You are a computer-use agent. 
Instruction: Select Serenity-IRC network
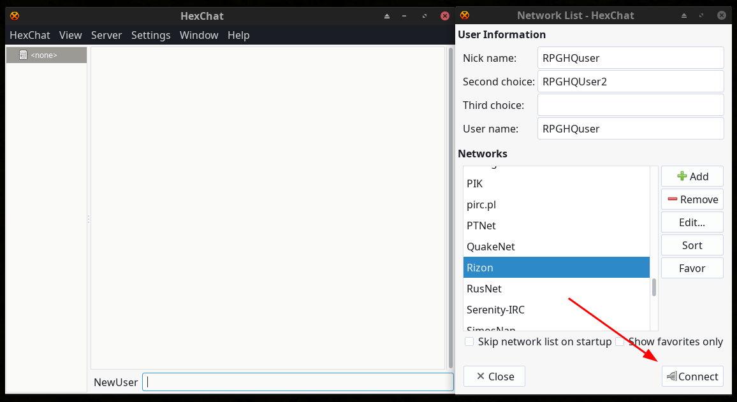click(x=557, y=310)
